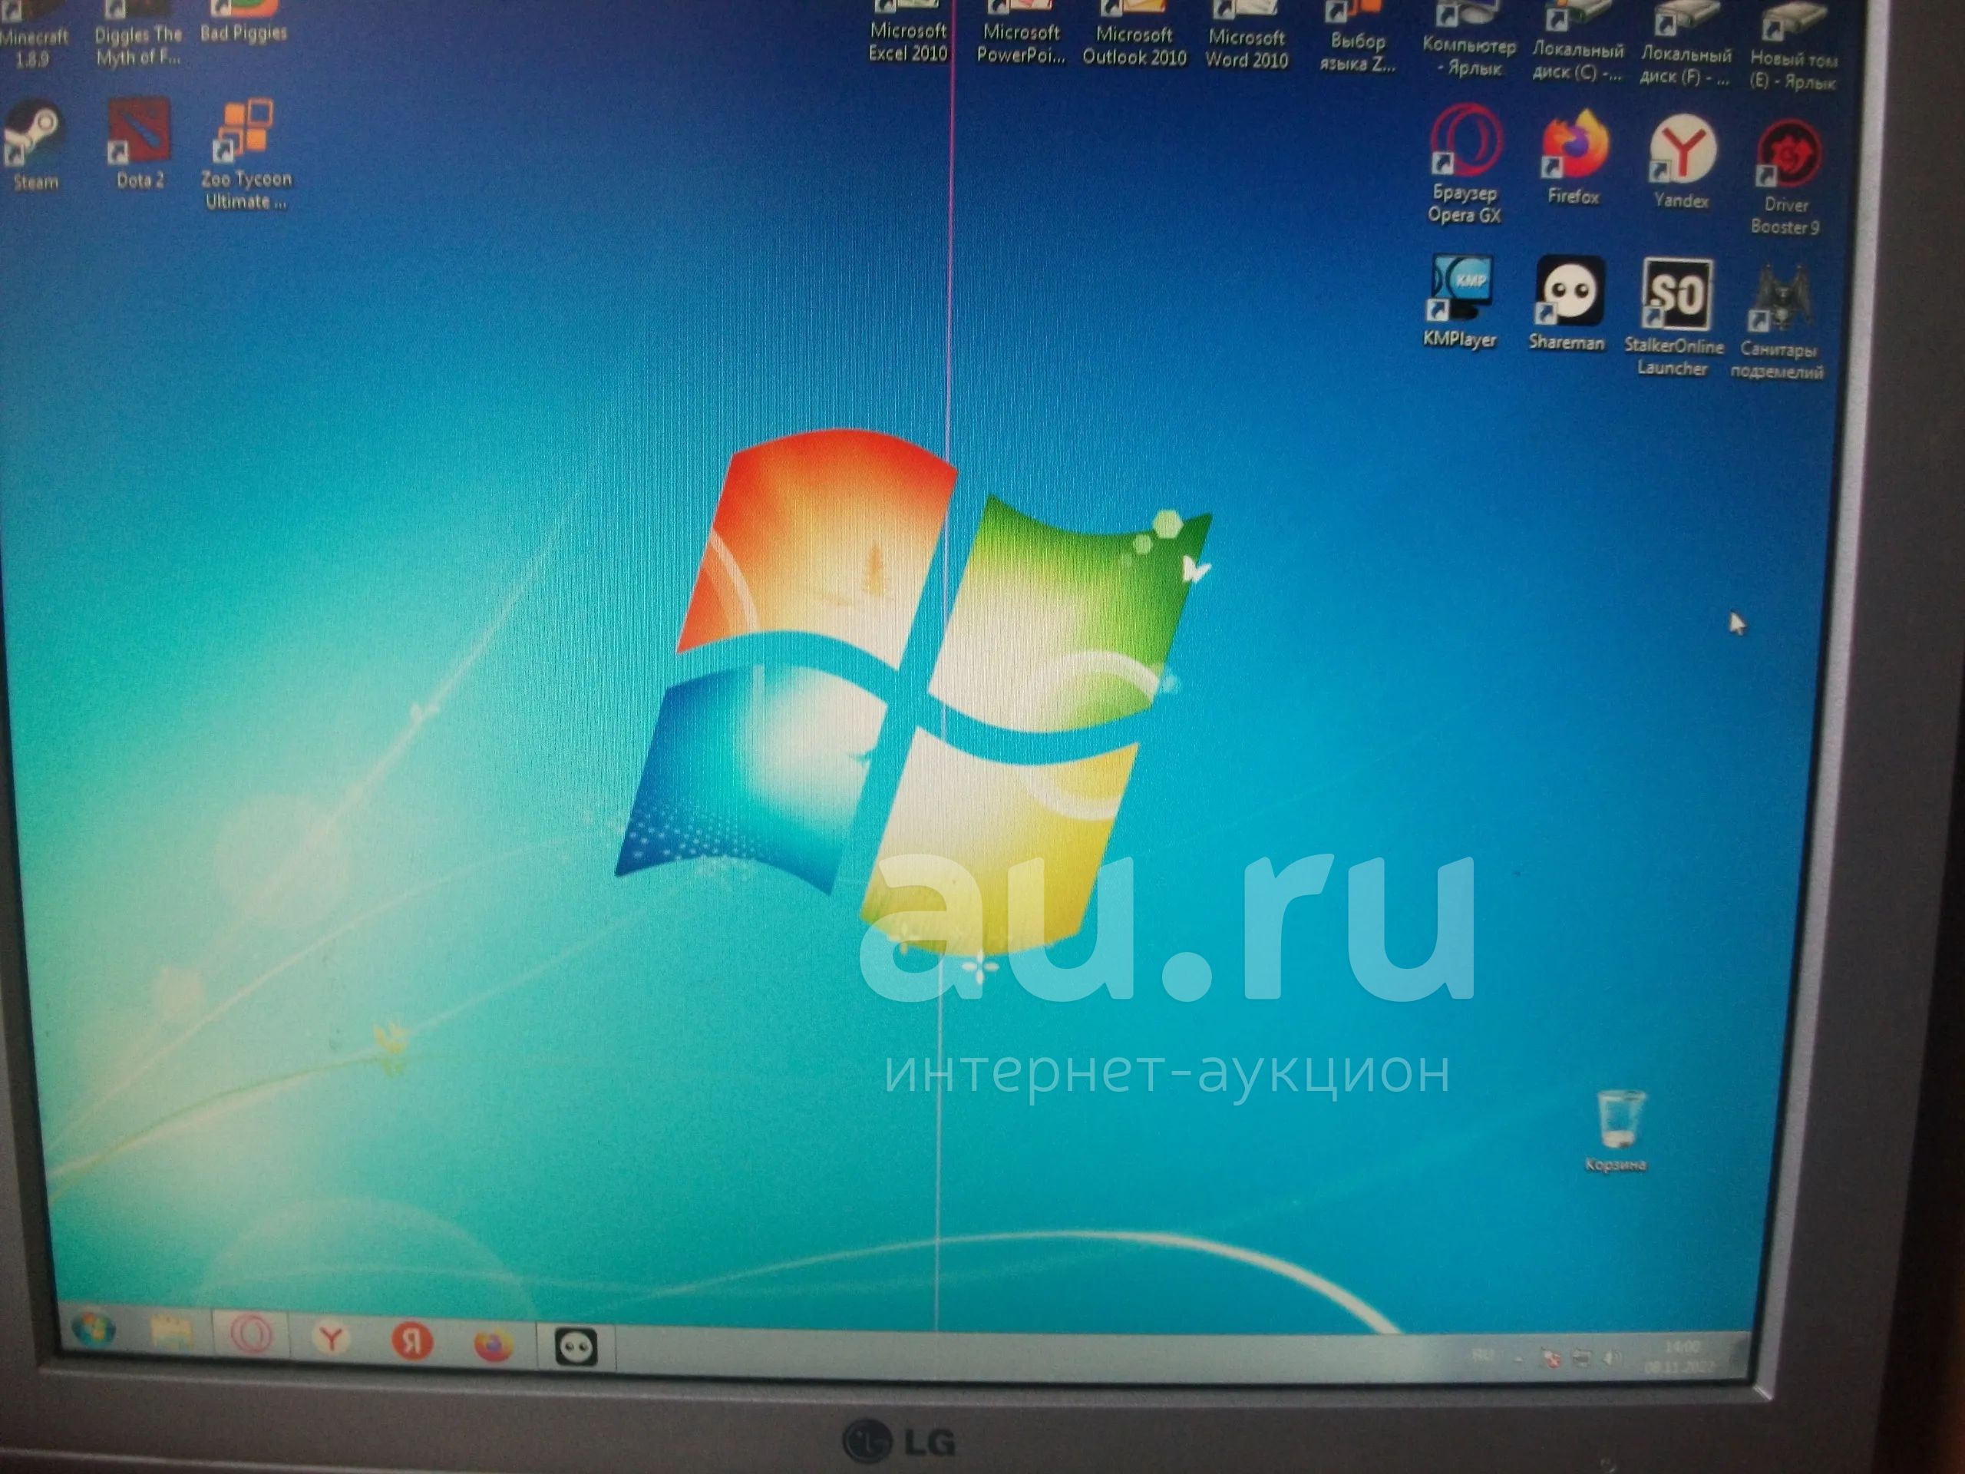Click the taskbar clock showing 14:00
Image resolution: width=1965 pixels, height=1474 pixels.
pyautogui.click(x=1679, y=1356)
